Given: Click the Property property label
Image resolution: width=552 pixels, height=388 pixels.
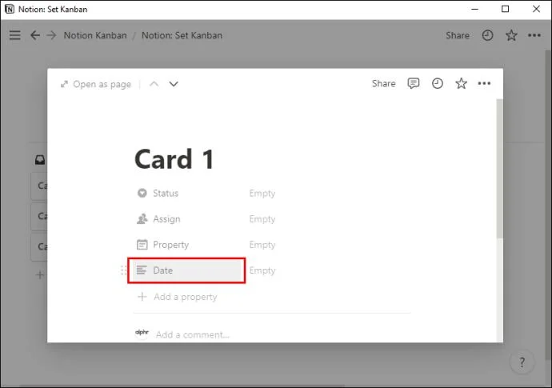Looking at the screenshot, I should pos(170,245).
